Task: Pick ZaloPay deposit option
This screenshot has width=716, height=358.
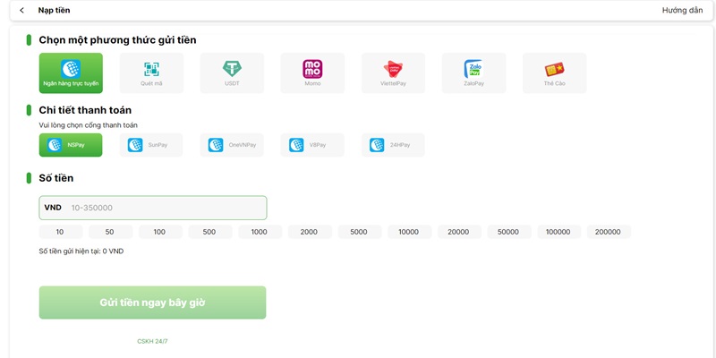Action: [473, 72]
